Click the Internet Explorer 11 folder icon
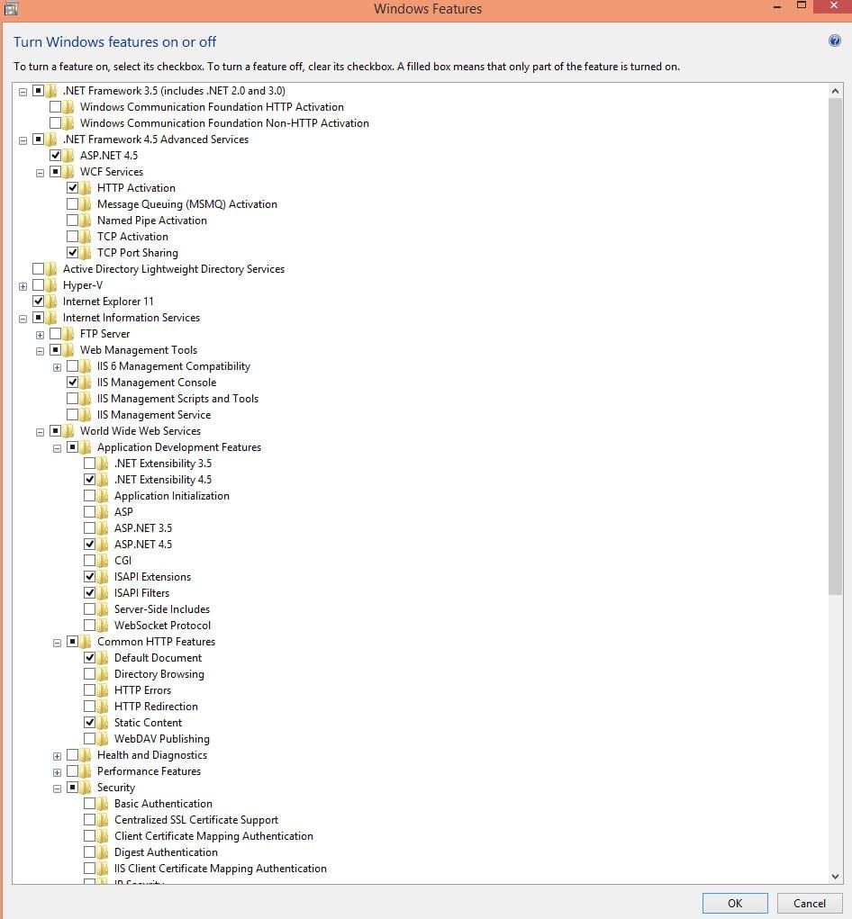Screen dimensions: 852x919 click(51, 302)
